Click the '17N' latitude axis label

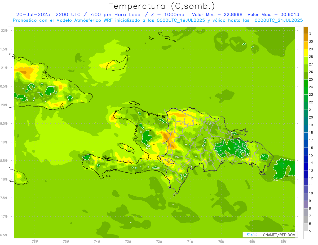click(x=4, y=216)
